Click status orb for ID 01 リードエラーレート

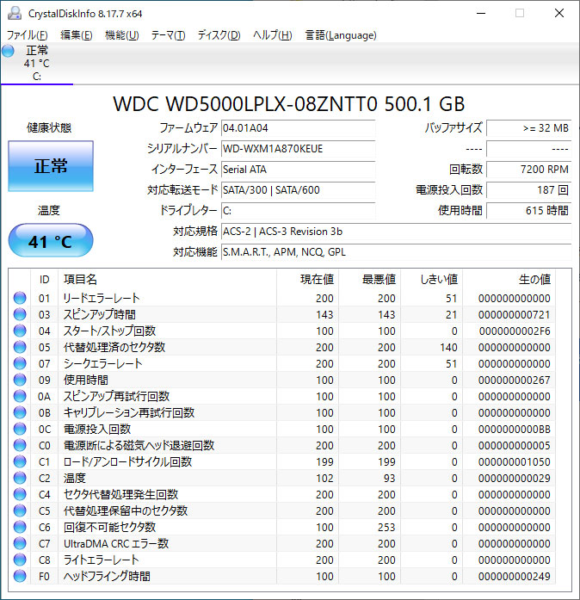point(20,298)
